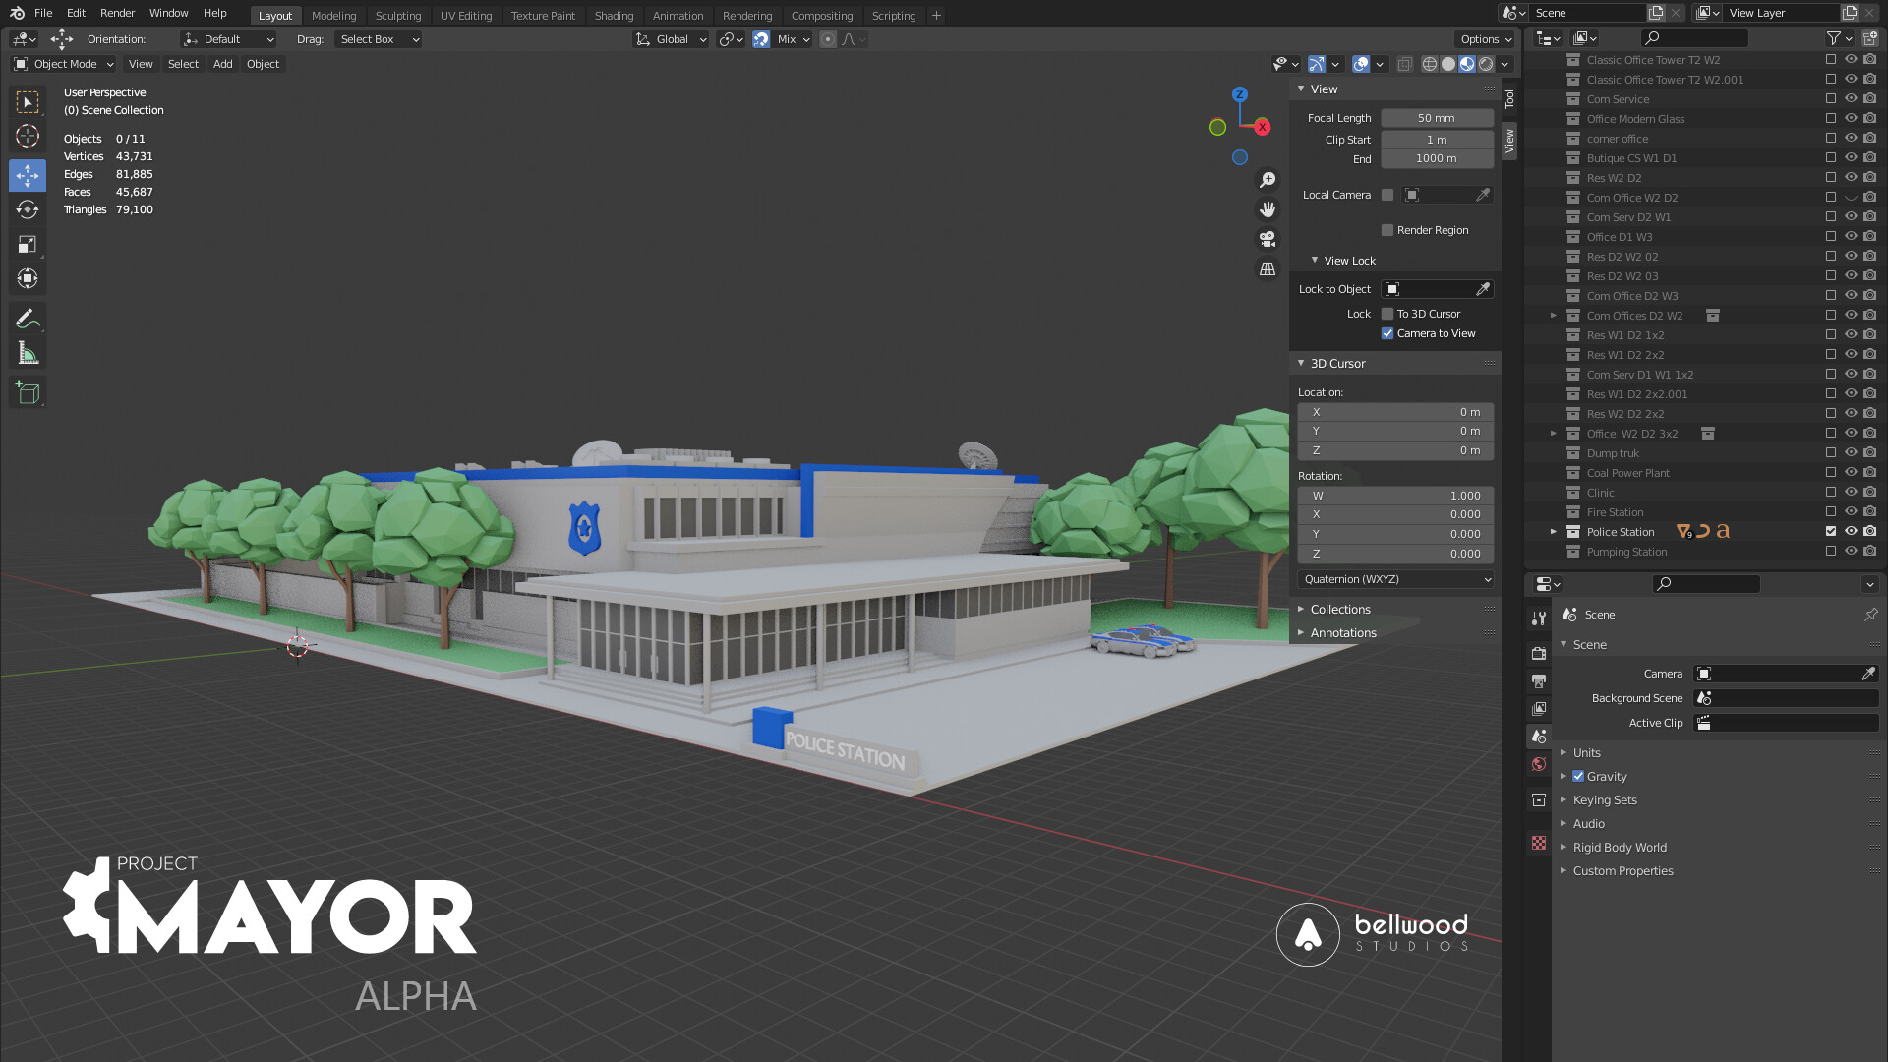Screen dimensions: 1888x1062
Task: Select the Rotate tool in toolbar
Action: point(28,209)
